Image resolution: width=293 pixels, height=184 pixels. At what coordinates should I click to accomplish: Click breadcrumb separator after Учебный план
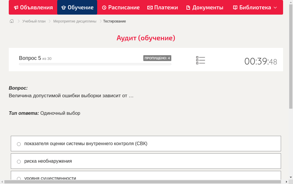[49, 21]
